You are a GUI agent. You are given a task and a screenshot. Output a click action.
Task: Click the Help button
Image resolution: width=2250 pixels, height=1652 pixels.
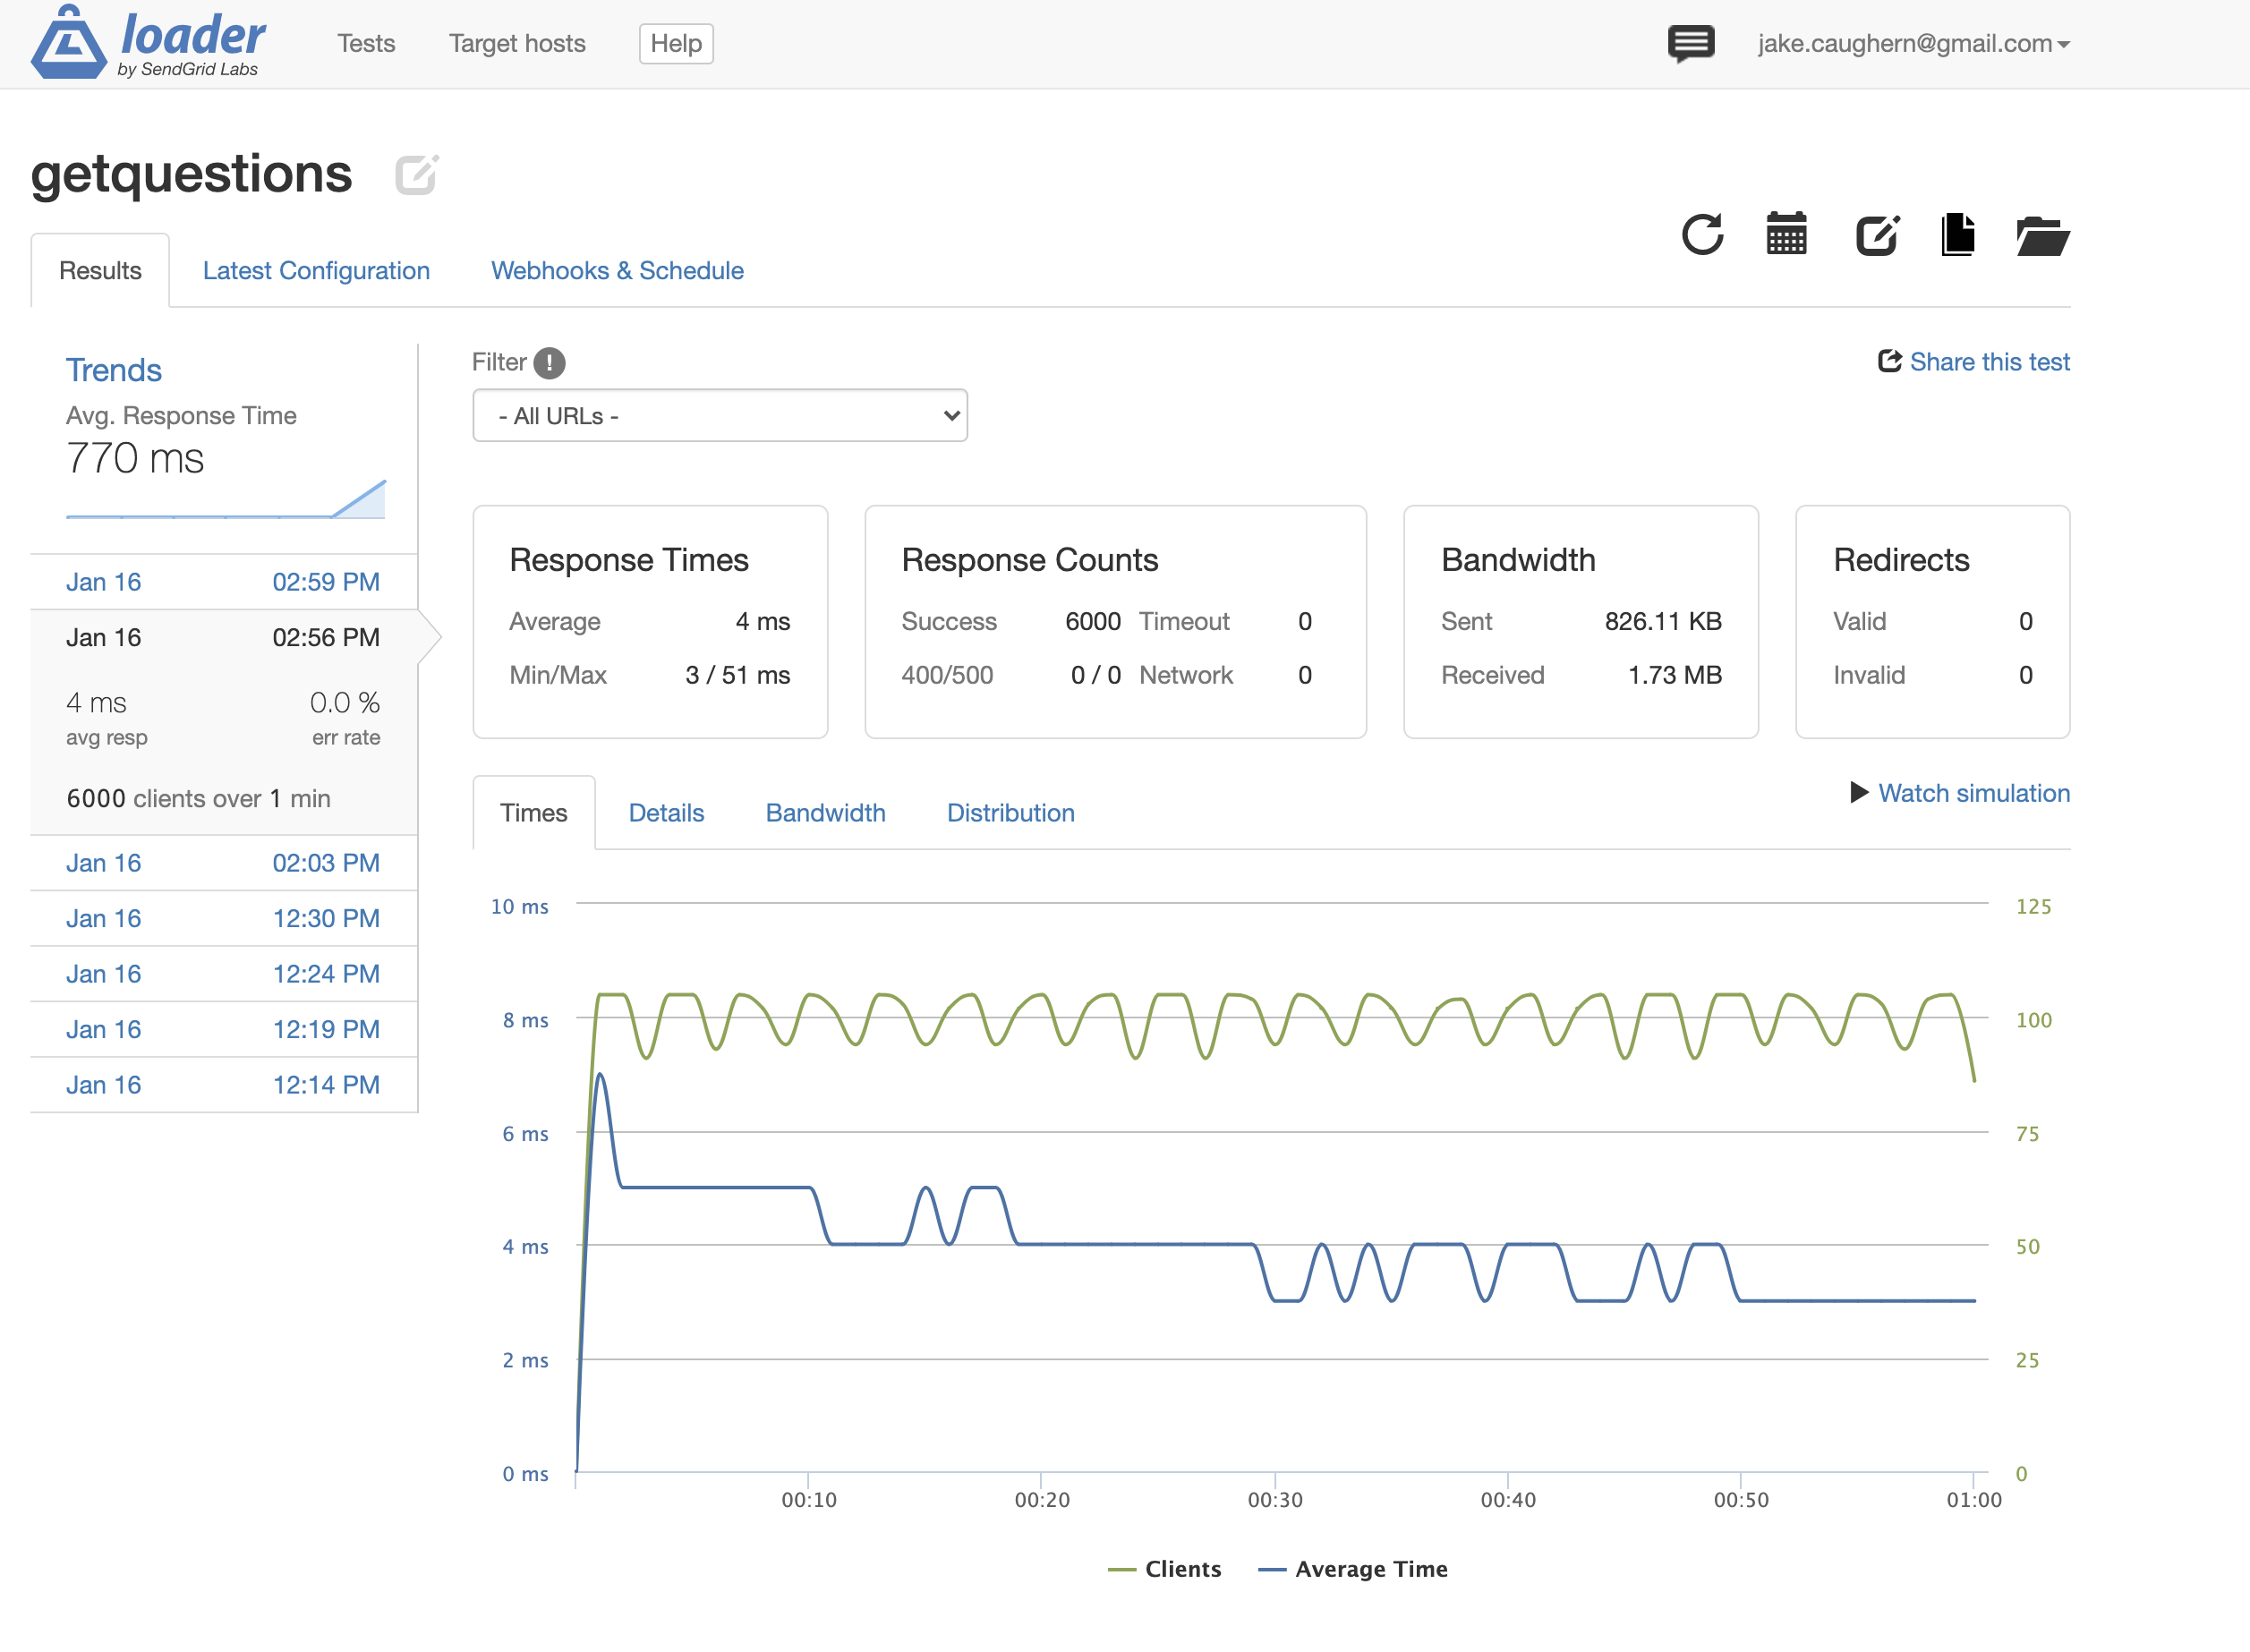click(676, 43)
